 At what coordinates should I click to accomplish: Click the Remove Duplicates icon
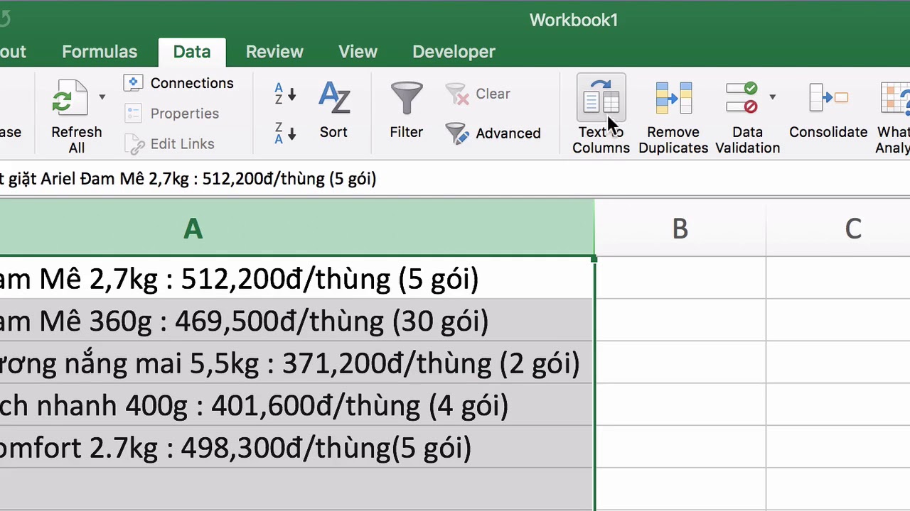[x=673, y=98]
